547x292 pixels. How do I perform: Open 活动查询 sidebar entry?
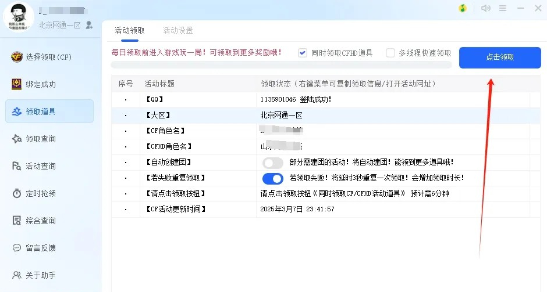49,166
